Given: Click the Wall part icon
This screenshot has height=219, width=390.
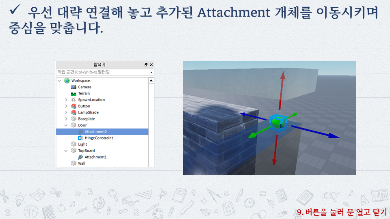Looking at the screenshot, I should pyautogui.click(x=74, y=163).
